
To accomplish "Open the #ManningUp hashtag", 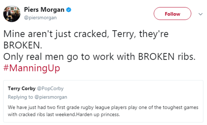I will (32, 68).
